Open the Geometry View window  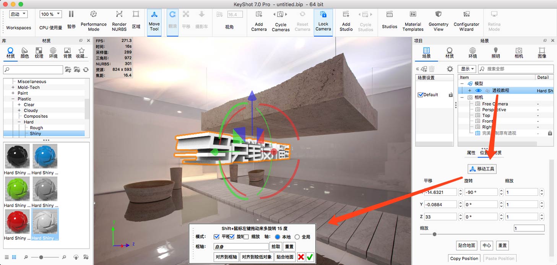(438, 21)
